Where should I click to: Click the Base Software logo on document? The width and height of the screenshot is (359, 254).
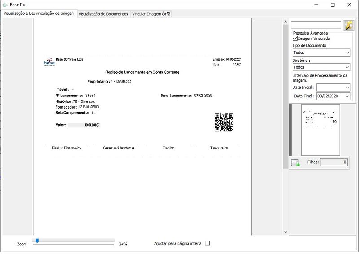(49, 62)
